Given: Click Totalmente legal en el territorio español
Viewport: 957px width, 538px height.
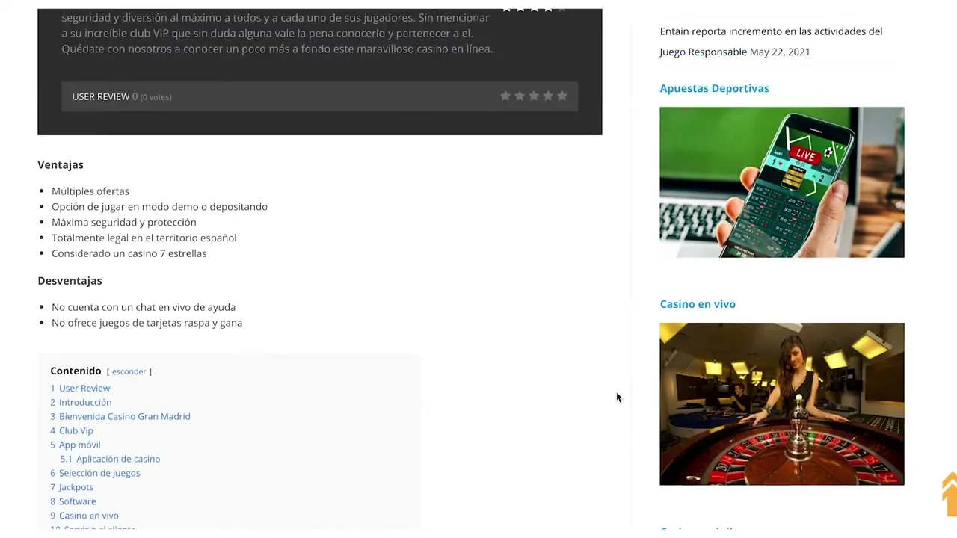Looking at the screenshot, I should pyautogui.click(x=144, y=238).
